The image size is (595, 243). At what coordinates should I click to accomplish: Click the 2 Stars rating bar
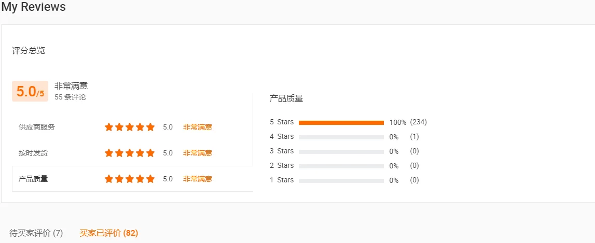(x=341, y=166)
